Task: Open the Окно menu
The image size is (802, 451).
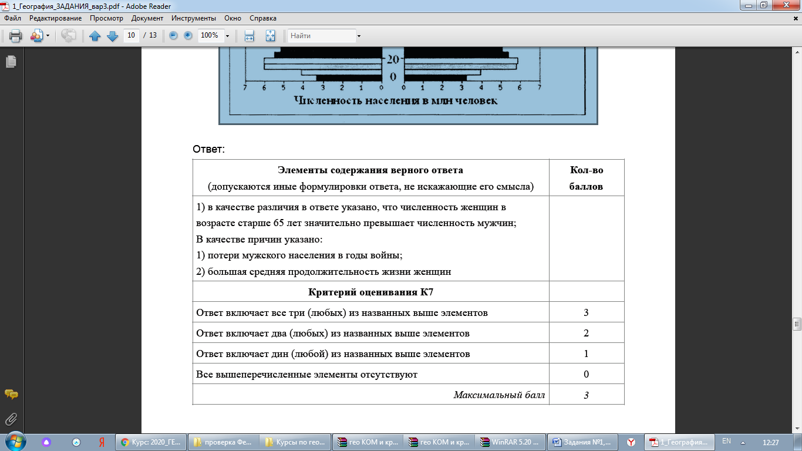Action: 232,18
